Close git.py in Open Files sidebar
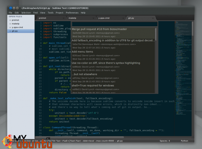 (x=10, y=31)
